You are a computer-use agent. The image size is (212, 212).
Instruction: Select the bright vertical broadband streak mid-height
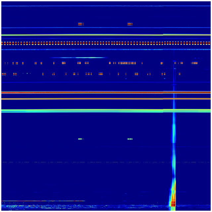click(174, 129)
